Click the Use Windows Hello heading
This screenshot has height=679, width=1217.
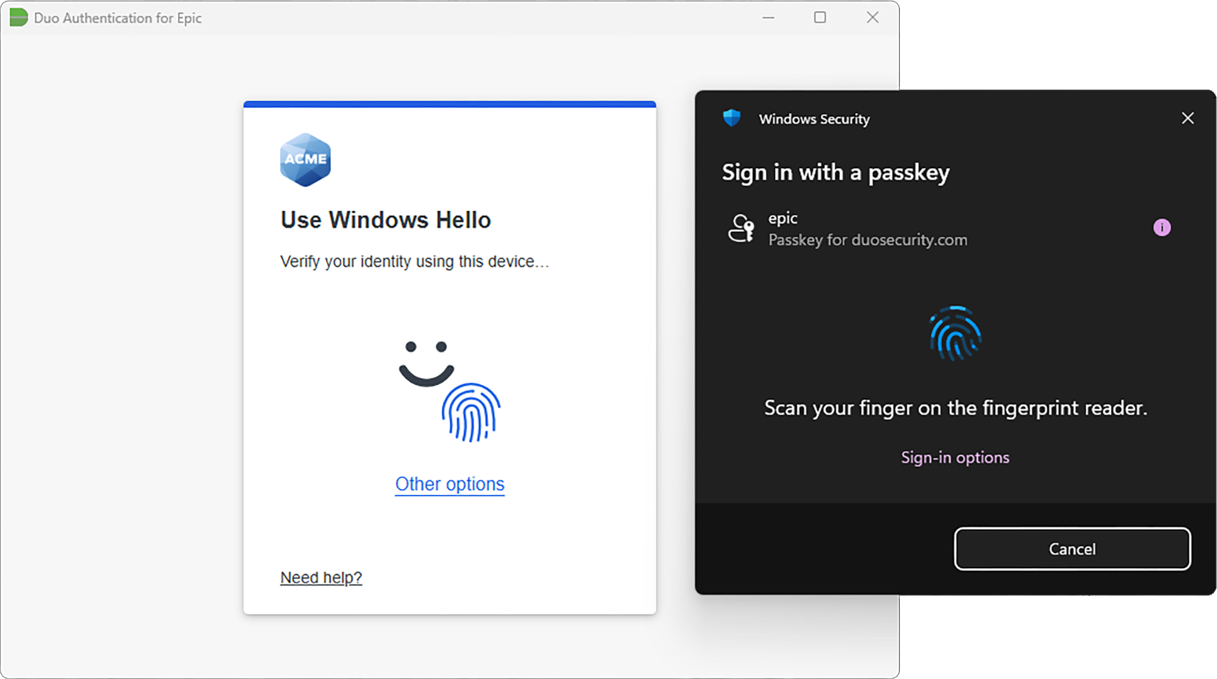point(385,219)
